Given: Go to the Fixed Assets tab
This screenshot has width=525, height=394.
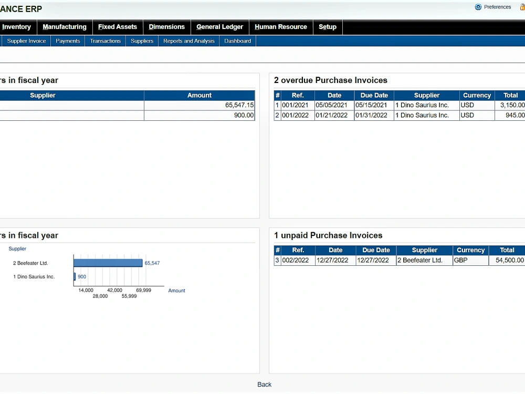Looking at the screenshot, I should point(118,27).
